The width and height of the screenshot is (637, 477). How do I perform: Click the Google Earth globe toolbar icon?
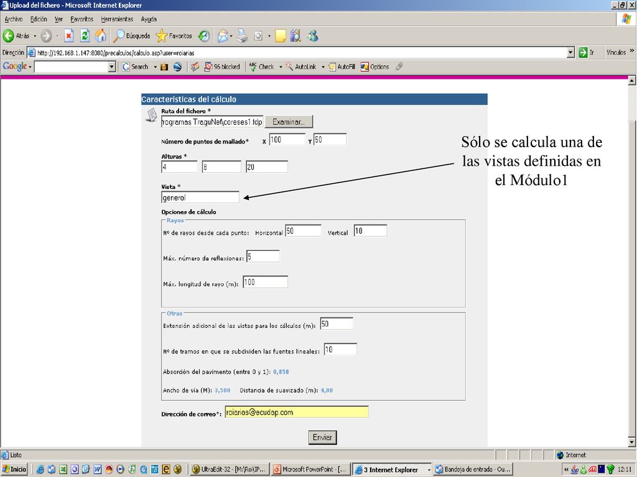coord(177,67)
